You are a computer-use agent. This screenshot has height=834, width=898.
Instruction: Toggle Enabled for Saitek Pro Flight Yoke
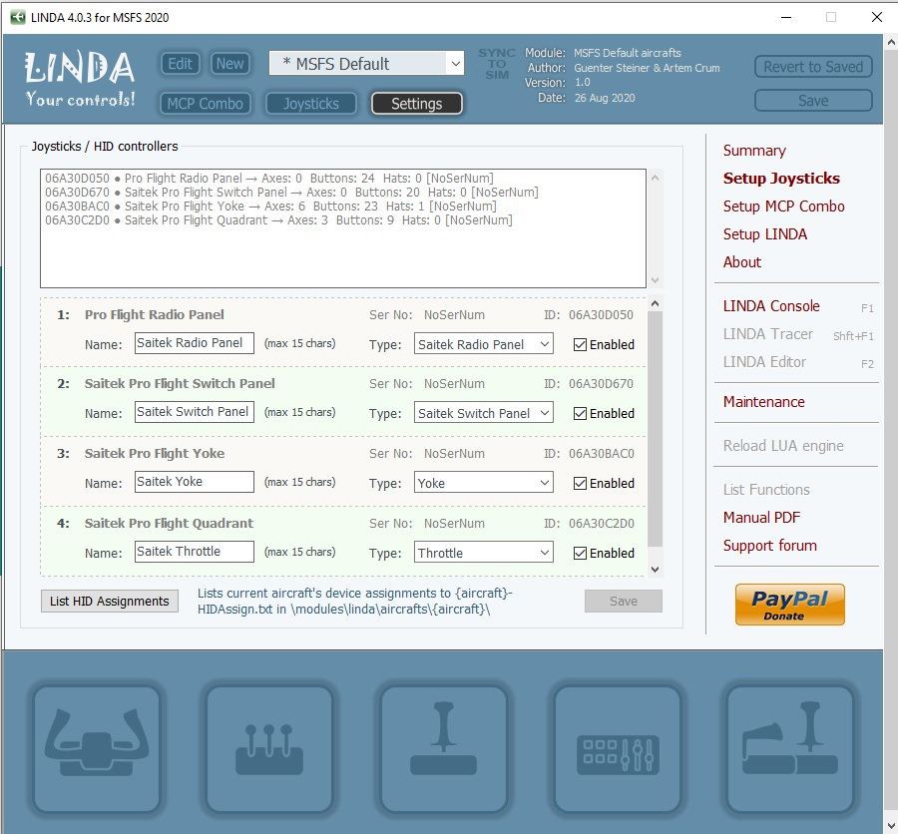click(x=580, y=484)
